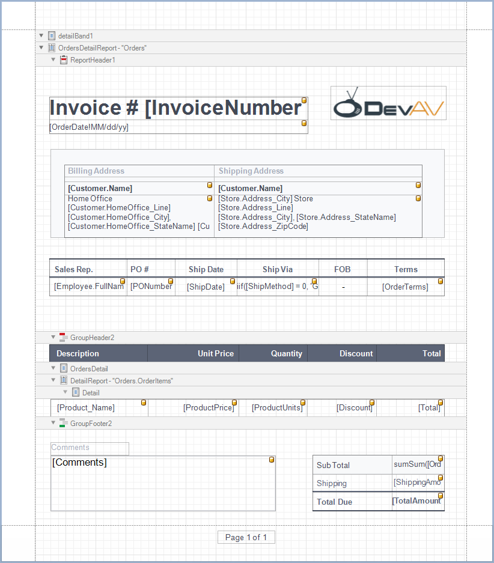
Task: Click the binding marker on the Comments box
Action: click(x=271, y=460)
